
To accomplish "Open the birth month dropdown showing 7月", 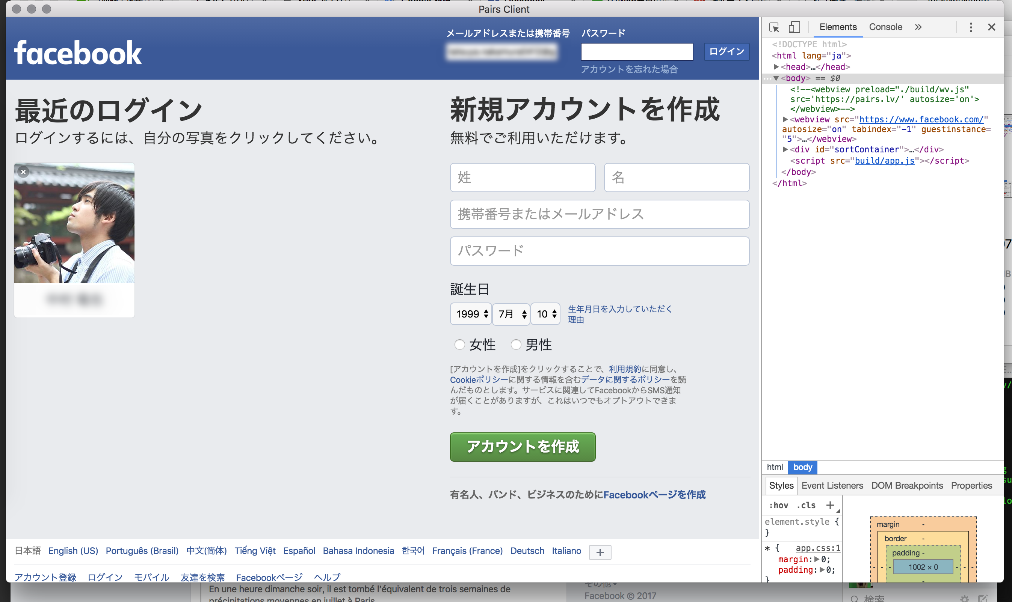I will pyautogui.click(x=511, y=314).
